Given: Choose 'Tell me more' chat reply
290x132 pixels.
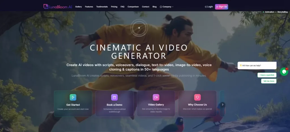Looking at the screenshot, I should click(x=269, y=81).
